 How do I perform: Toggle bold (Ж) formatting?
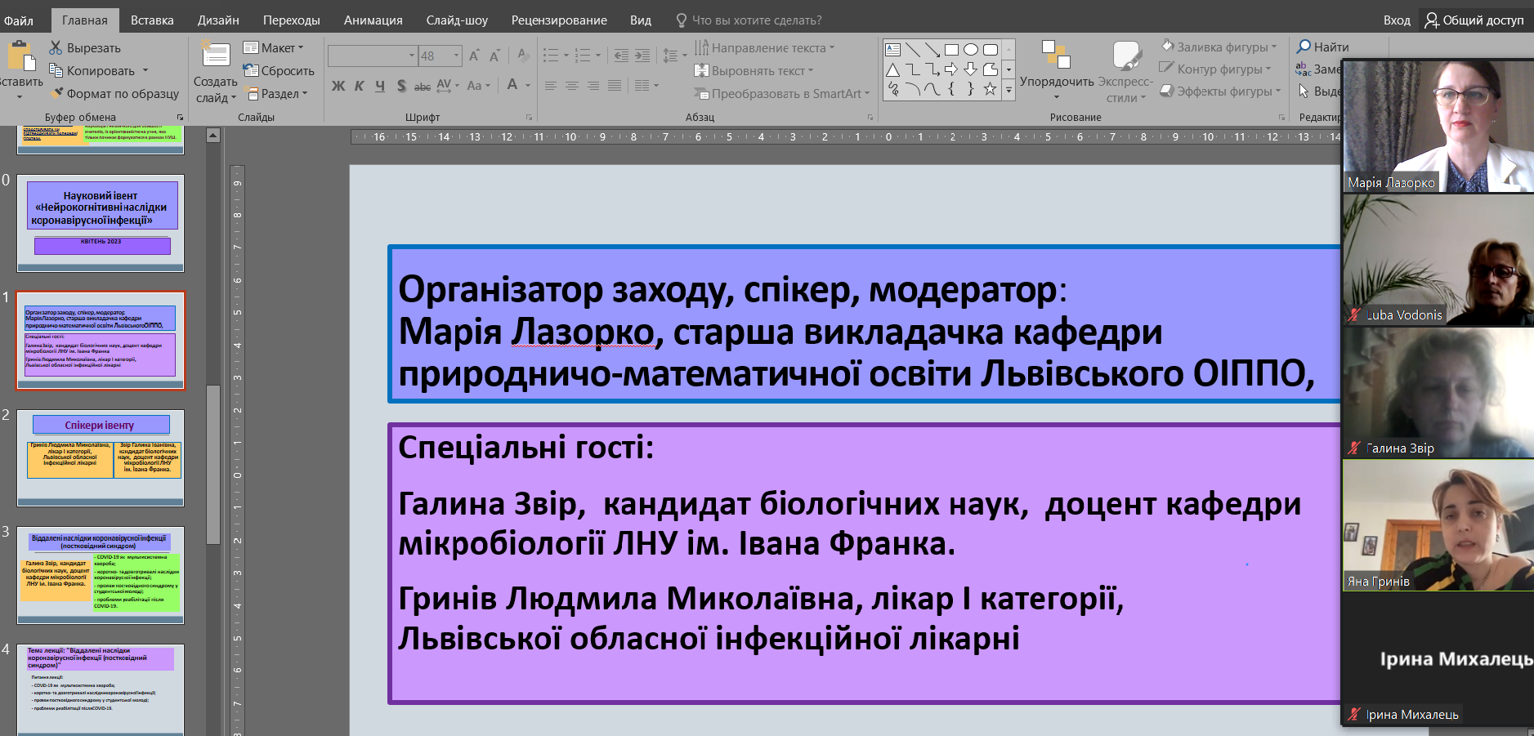click(338, 86)
